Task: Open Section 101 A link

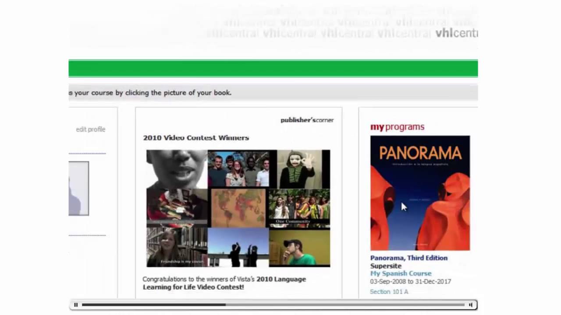Action: click(389, 292)
